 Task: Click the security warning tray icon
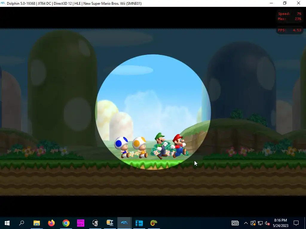pyautogui.click(x=253, y=223)
